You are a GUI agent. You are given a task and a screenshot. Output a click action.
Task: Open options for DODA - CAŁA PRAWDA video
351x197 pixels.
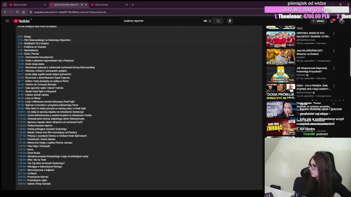click(334, 86)
